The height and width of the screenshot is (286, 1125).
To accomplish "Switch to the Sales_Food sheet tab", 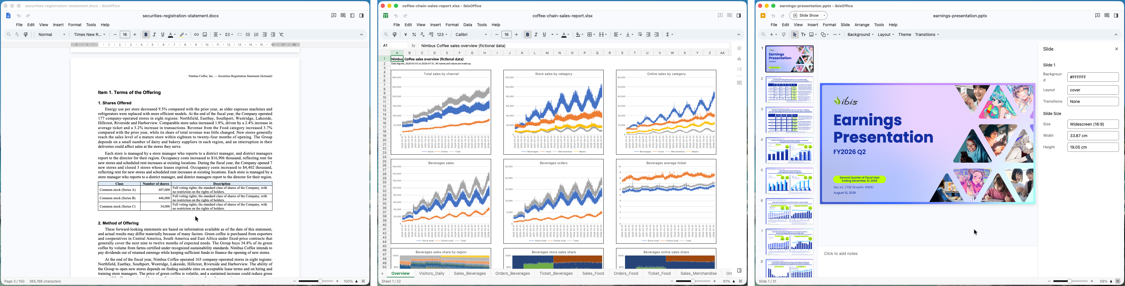I will [x=593, y=274].
